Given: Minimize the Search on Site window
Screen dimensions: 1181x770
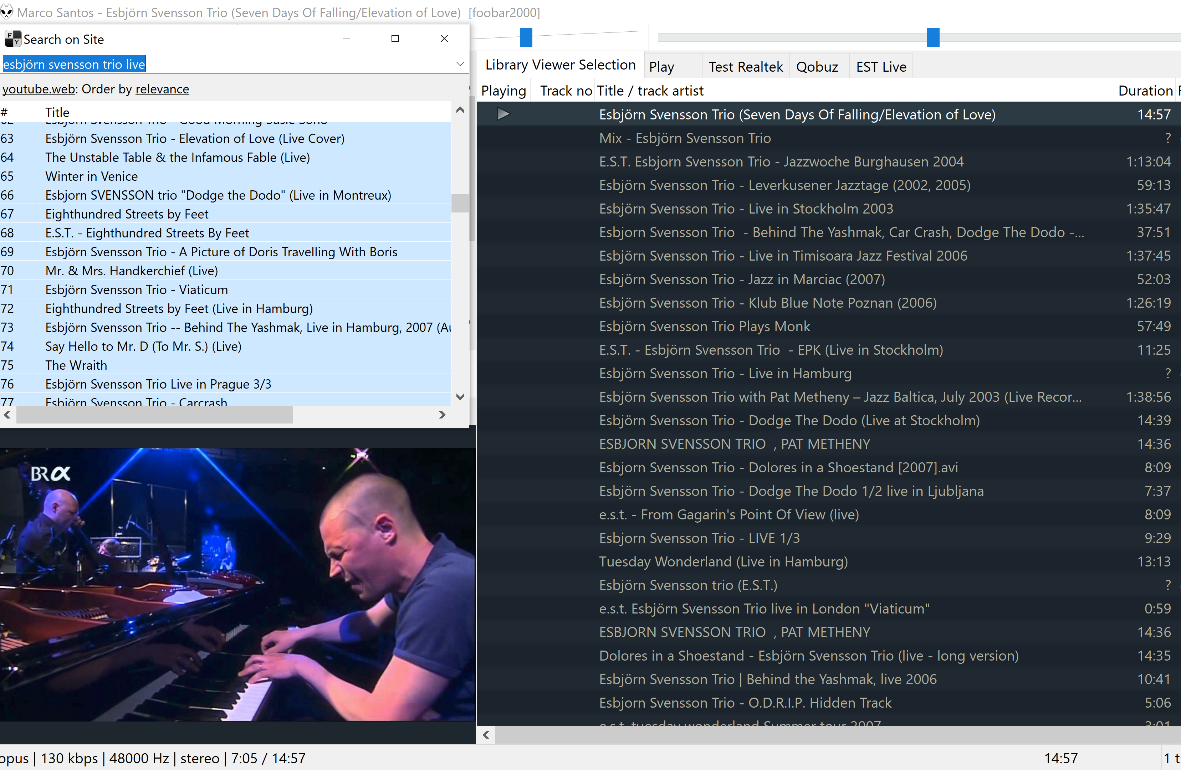Looking at the screenshot, I should pos(346,39).
